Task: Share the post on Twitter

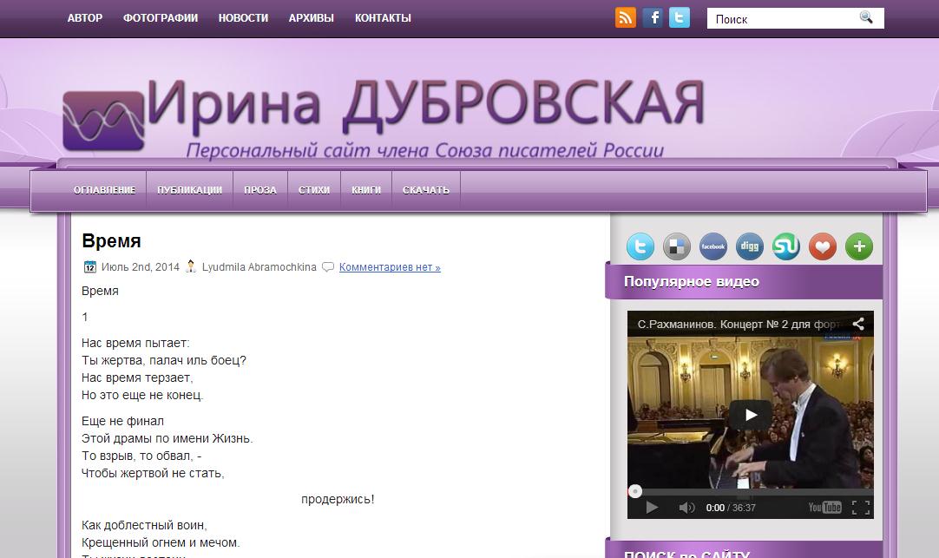Action: [640, 246]
